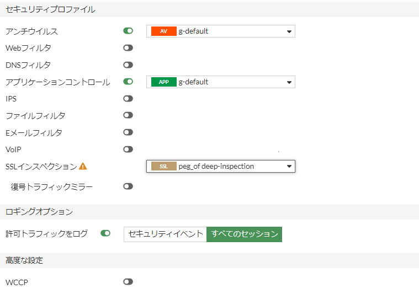Enable the Webフィルタ toggle
This screenshot has width=419, height=294.
tap(128, 48)
